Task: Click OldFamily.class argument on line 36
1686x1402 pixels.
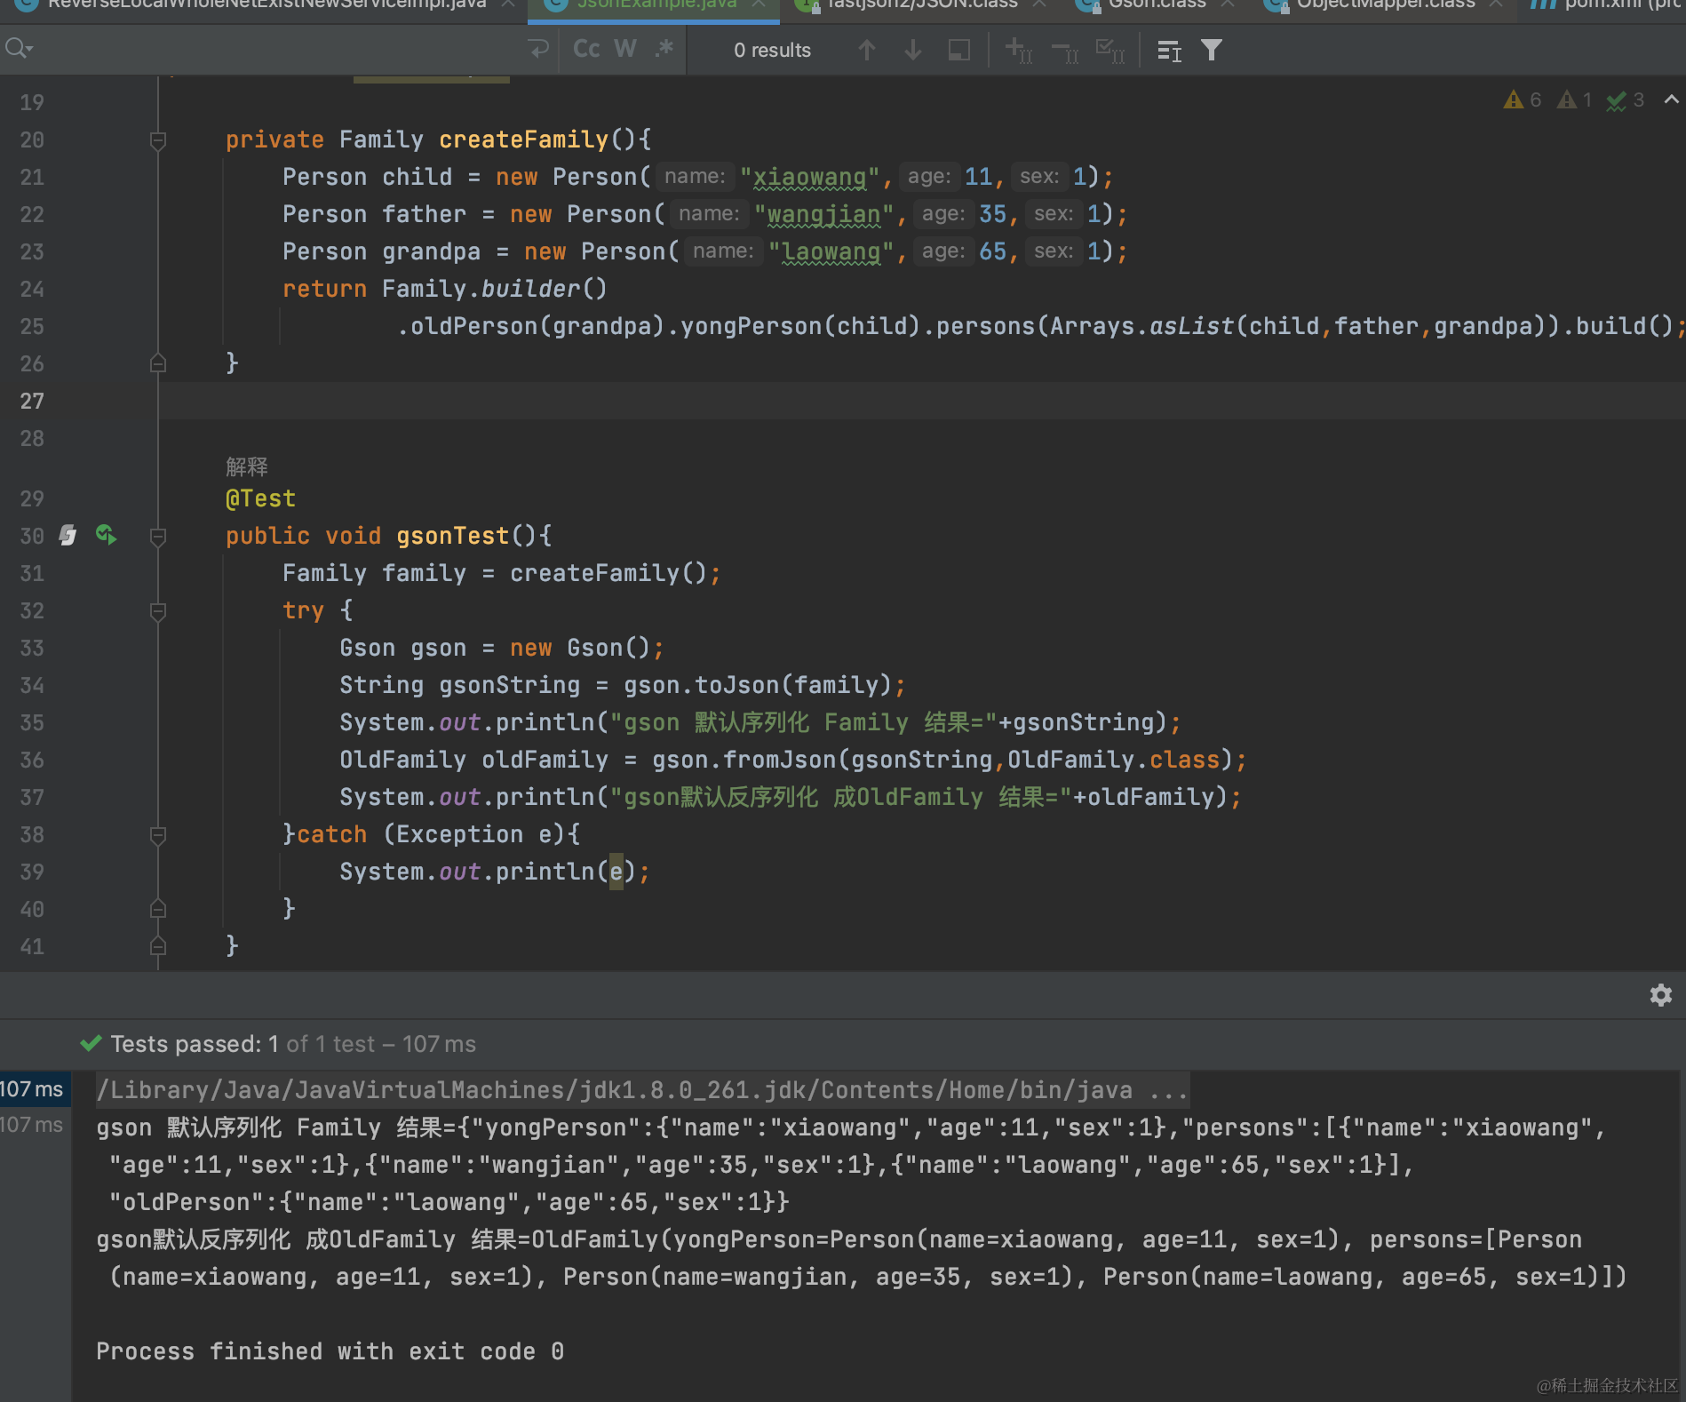Action: 1114,760
